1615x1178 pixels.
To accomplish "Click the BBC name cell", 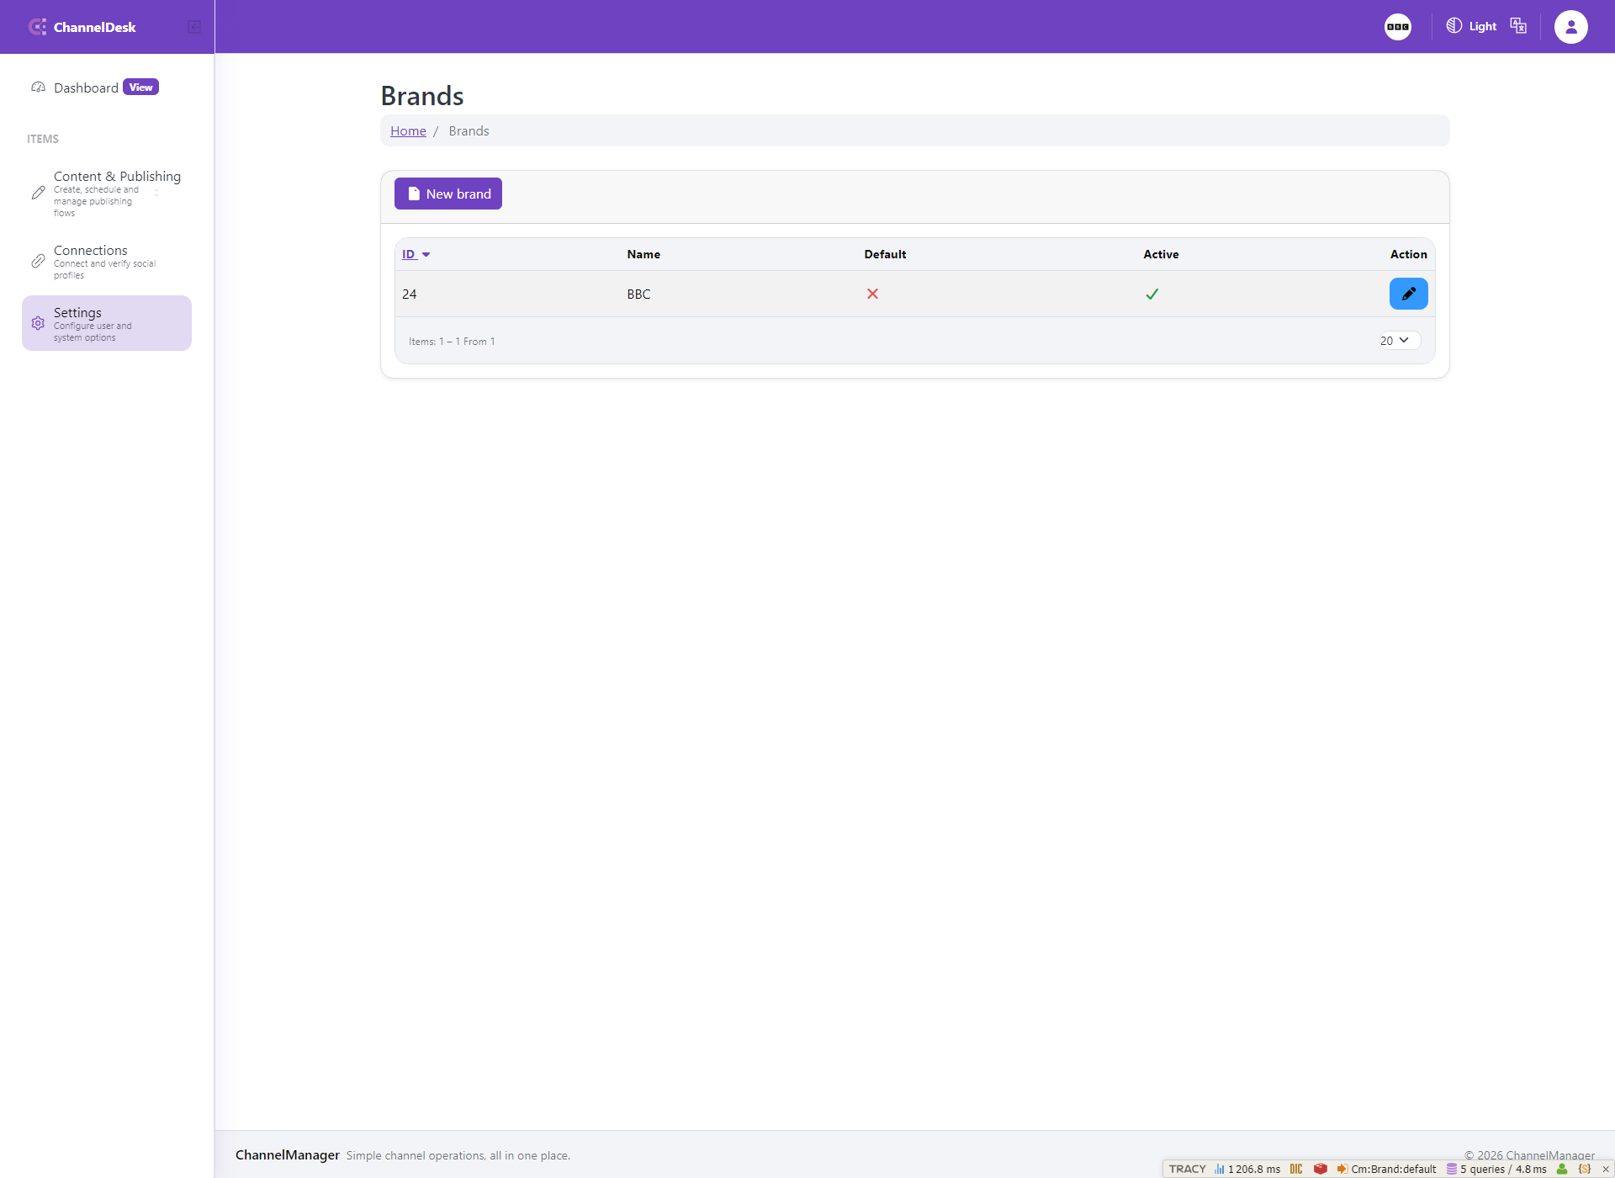I will coord(638,294).
